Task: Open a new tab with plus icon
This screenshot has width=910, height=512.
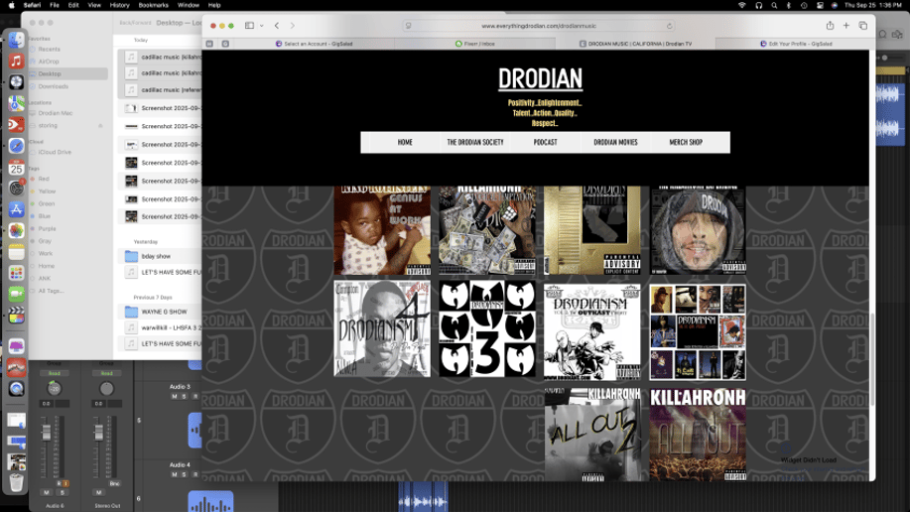Action: pos(846,26)
